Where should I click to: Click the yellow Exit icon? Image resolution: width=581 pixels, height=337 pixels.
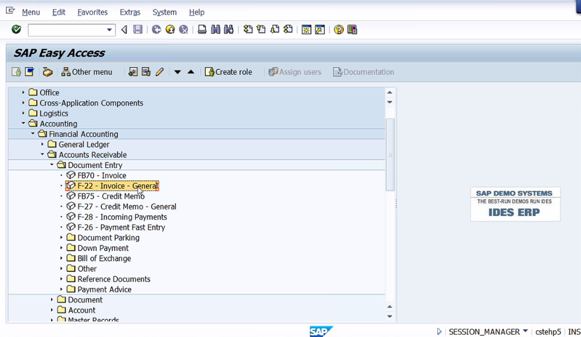tap(170, 30)
